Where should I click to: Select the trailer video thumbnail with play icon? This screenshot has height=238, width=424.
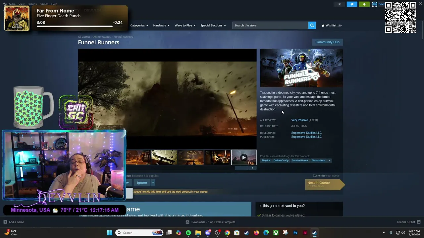click(244, 157)
